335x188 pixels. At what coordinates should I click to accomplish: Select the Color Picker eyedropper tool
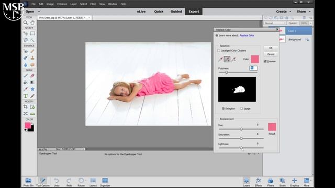coord(26,89)
